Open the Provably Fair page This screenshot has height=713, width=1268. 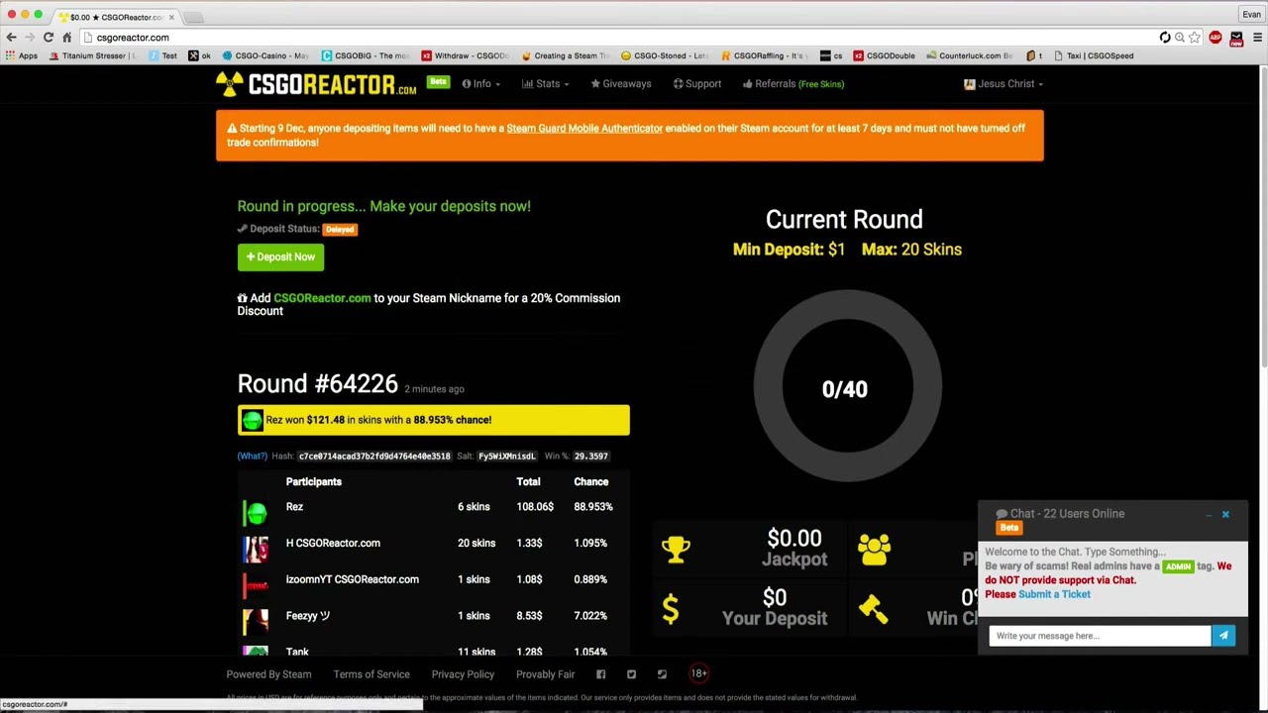point(545,674)
